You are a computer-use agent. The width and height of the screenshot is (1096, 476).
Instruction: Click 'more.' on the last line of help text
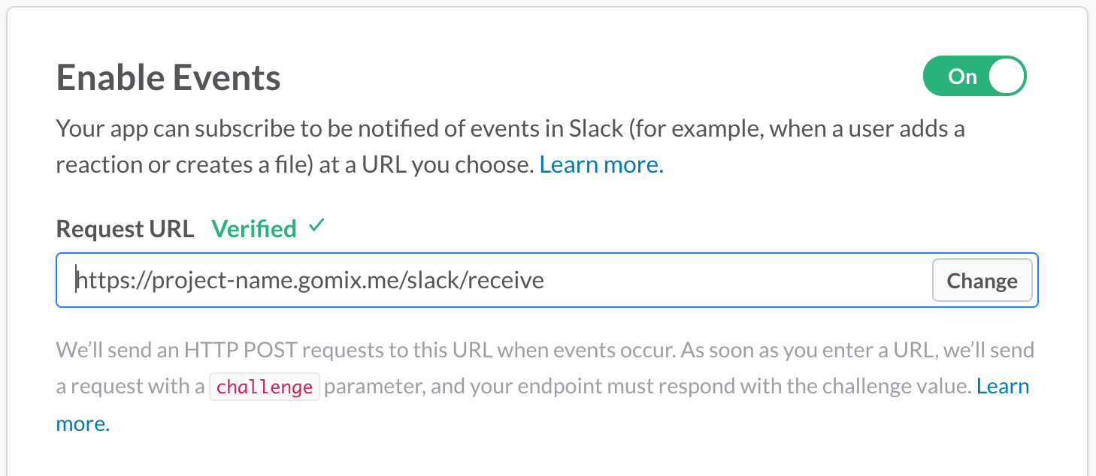[83, 424]
